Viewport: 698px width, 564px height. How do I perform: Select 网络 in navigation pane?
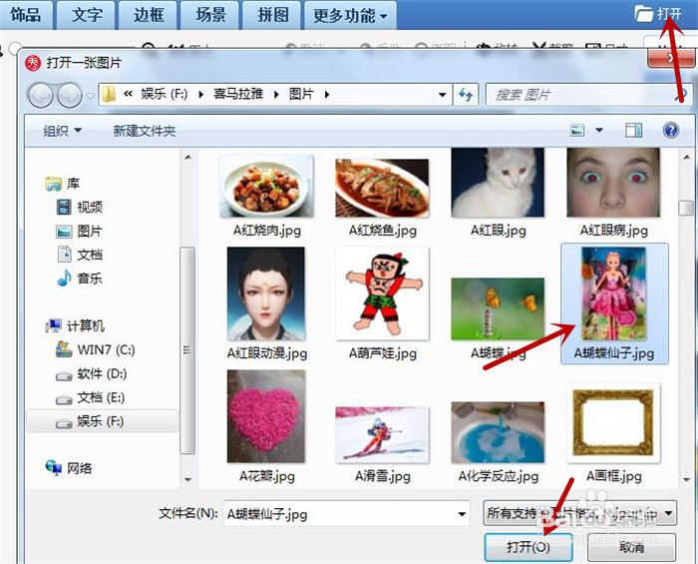point(69,468)
